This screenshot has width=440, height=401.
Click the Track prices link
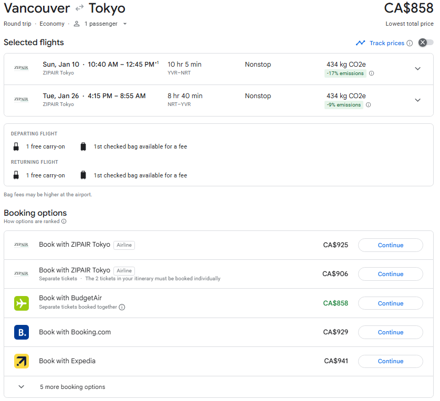386,43
